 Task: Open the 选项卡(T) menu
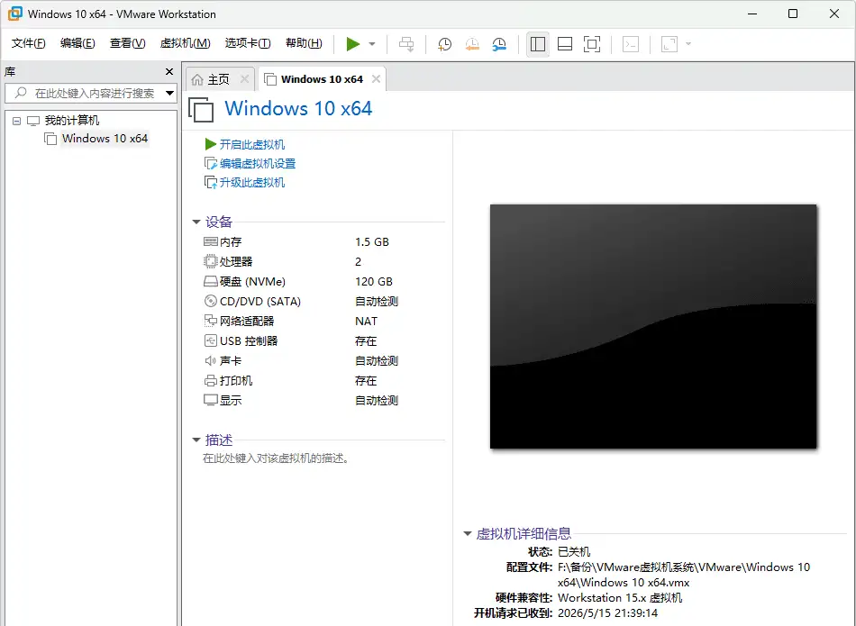(248, 43)
